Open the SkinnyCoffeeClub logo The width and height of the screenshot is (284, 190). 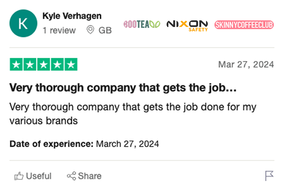coord(244,25)
